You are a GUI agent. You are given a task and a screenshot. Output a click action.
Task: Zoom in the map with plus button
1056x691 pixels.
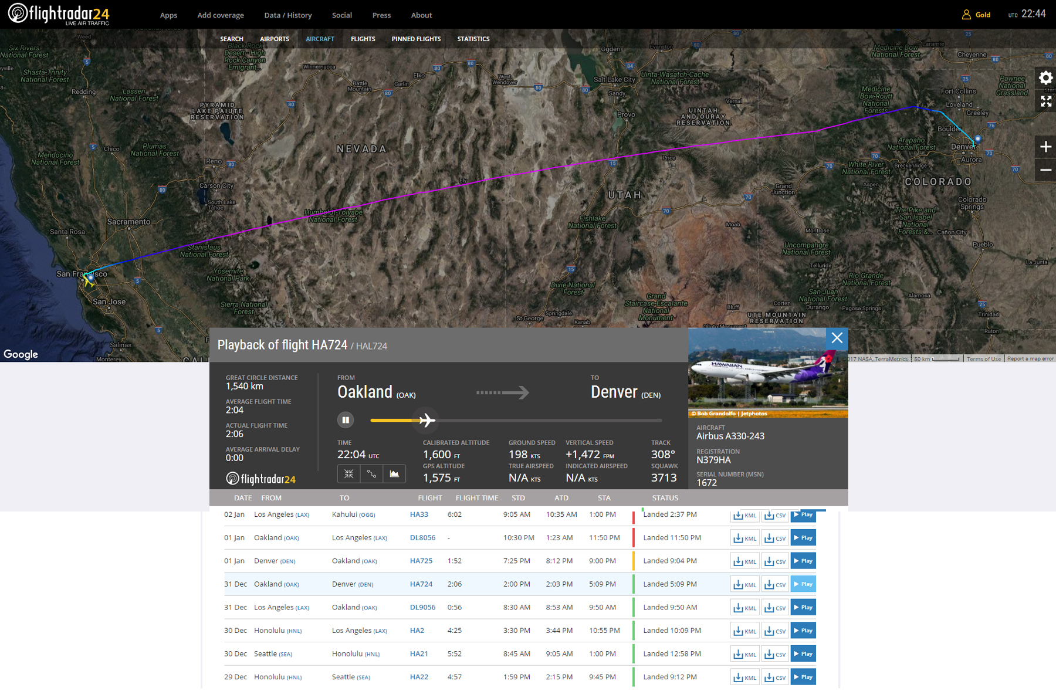pyautogui.click(x=1045, y=147)
